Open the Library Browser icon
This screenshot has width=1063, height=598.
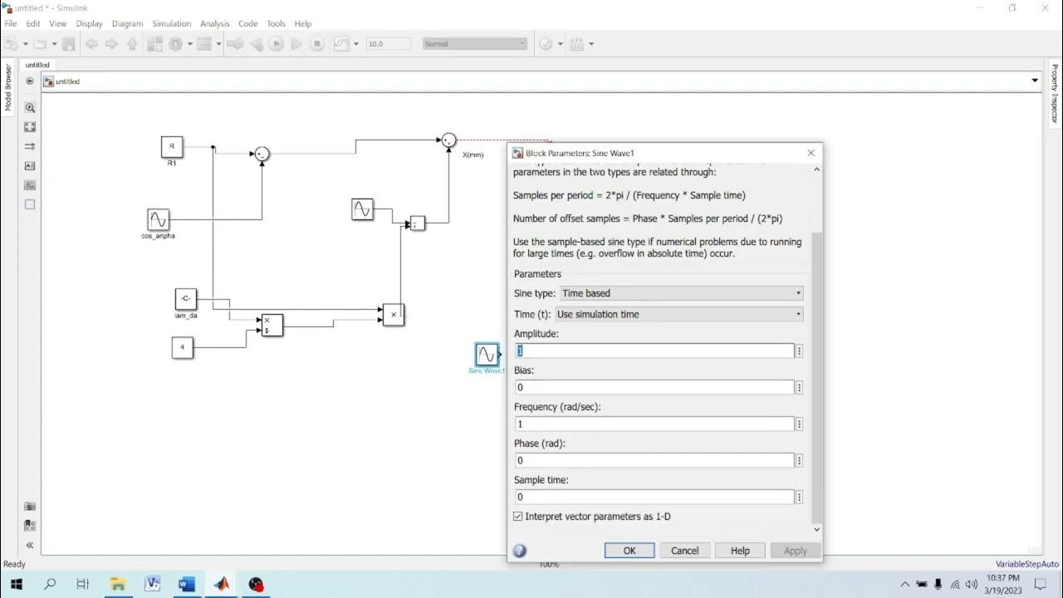(155, 44)
